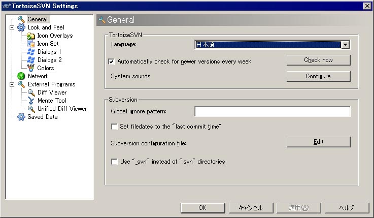Enable set filedates to last commit time
374x218 pixels.
(114, 127)
